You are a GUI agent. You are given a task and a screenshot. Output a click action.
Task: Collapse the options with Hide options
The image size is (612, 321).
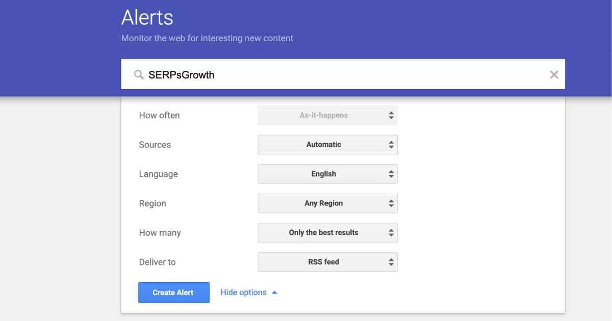coord(243,292)
